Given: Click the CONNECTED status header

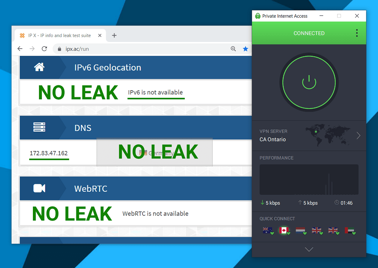Looking at the screenshot, I should 309,33.
